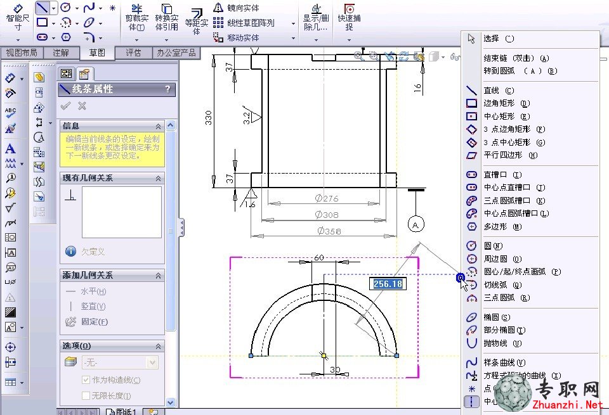Cancel line properties with the X icon

pyautogui.click(x=82, y=106)
